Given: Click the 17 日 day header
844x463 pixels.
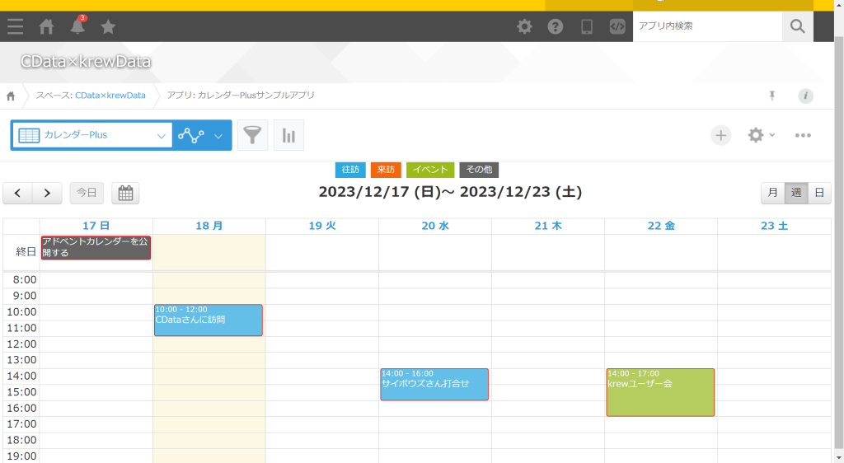Looking at the screenshot, I should (96, 226).
